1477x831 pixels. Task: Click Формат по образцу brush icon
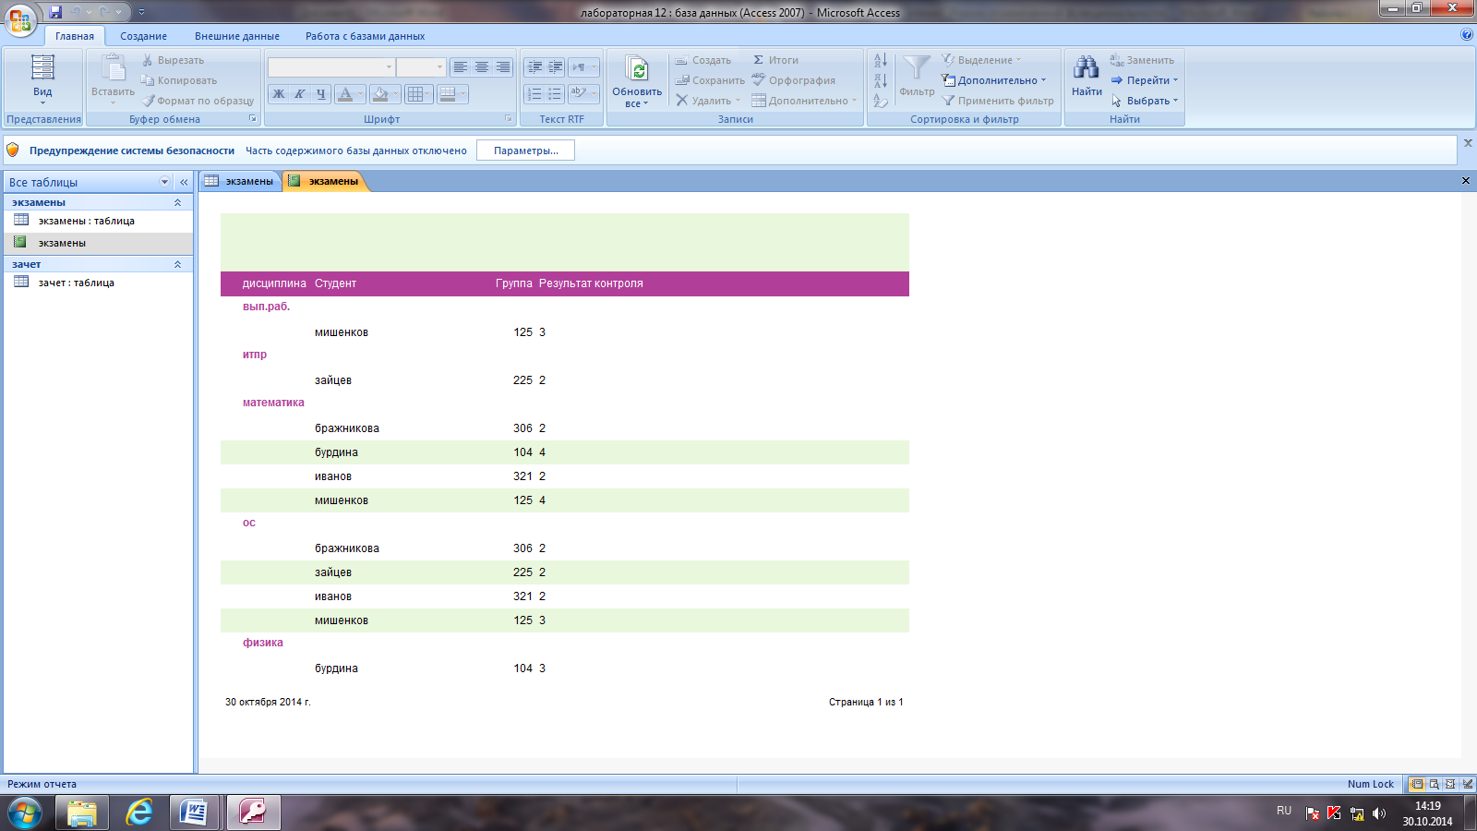tap(148, 101)
